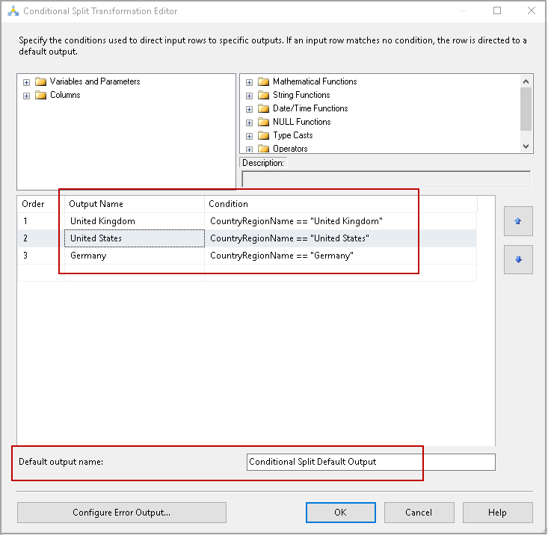This screenshot has width=548, height=535.
Task: Select Variables and Parameters label
Action: pos(95,81)
